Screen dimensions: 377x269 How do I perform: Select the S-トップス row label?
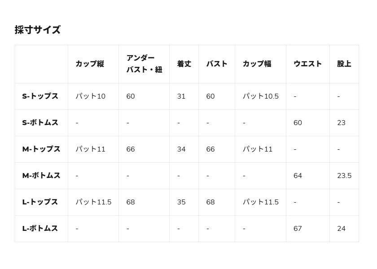tap(40, 96)
